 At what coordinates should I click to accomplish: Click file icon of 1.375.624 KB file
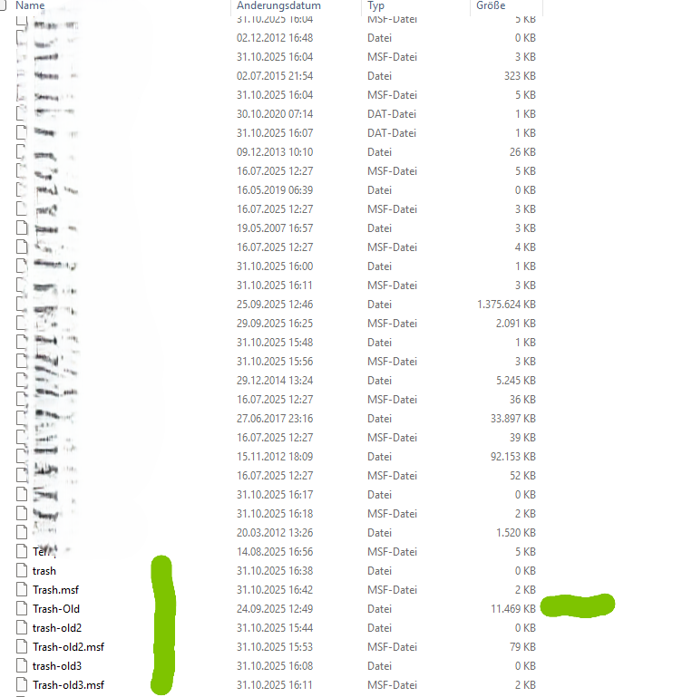click(22, 304)
